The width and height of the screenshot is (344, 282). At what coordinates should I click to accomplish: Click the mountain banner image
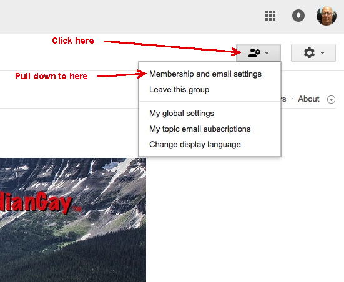(73, 220)
